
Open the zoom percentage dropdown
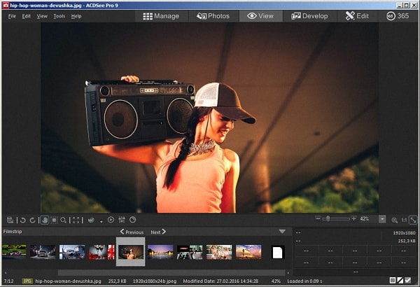(x=382, y=219)
